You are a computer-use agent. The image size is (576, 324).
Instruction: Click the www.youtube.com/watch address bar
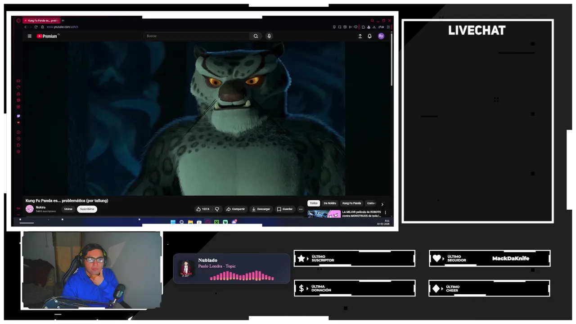(63, 27)
